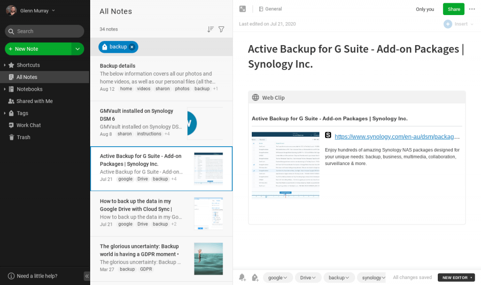Click the General notebook icon in note header
Image resolution: width=481 pixels, height=285 pixels.
tap(261, 9)
